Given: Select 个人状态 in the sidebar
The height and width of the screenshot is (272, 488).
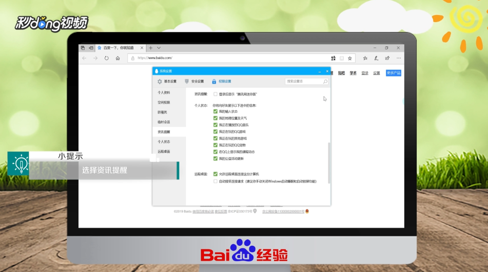Looking at the screenshot, I should (x=164, y=142).
